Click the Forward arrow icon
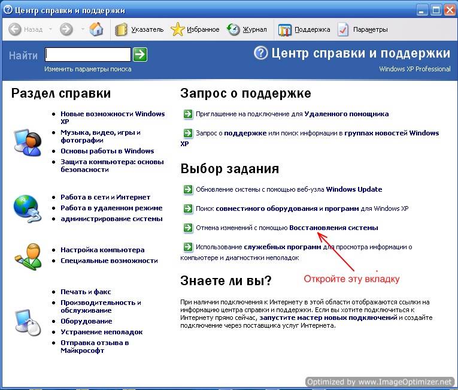This screenshot has height=390, width=458. tap(66, 29)
